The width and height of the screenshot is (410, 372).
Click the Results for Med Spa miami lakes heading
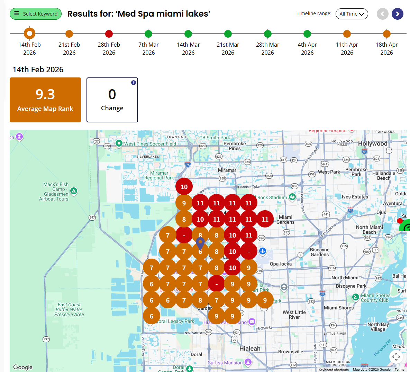tap(139, 13)
